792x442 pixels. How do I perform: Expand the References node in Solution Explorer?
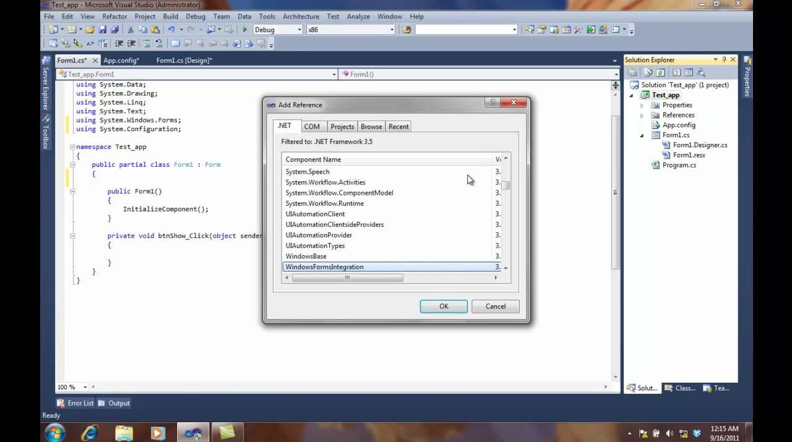(x=642, y=115)
